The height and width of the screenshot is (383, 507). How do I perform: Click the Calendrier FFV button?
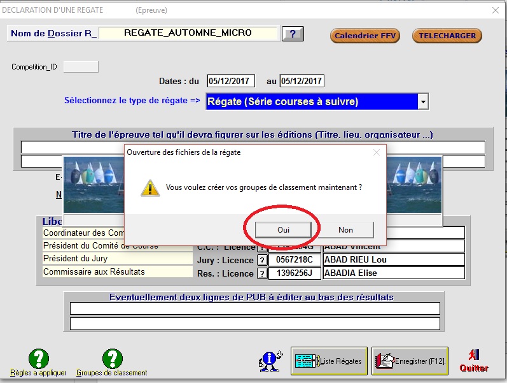click(x=365, y=36)
